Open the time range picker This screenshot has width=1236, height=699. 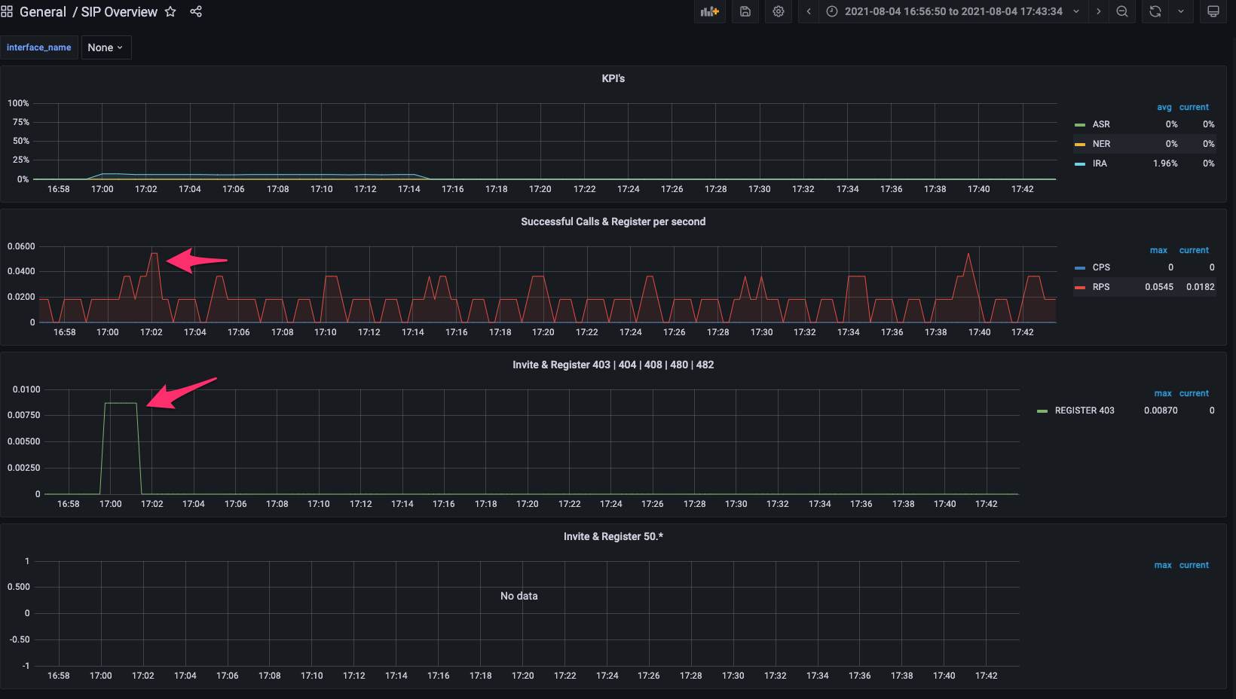953,11
